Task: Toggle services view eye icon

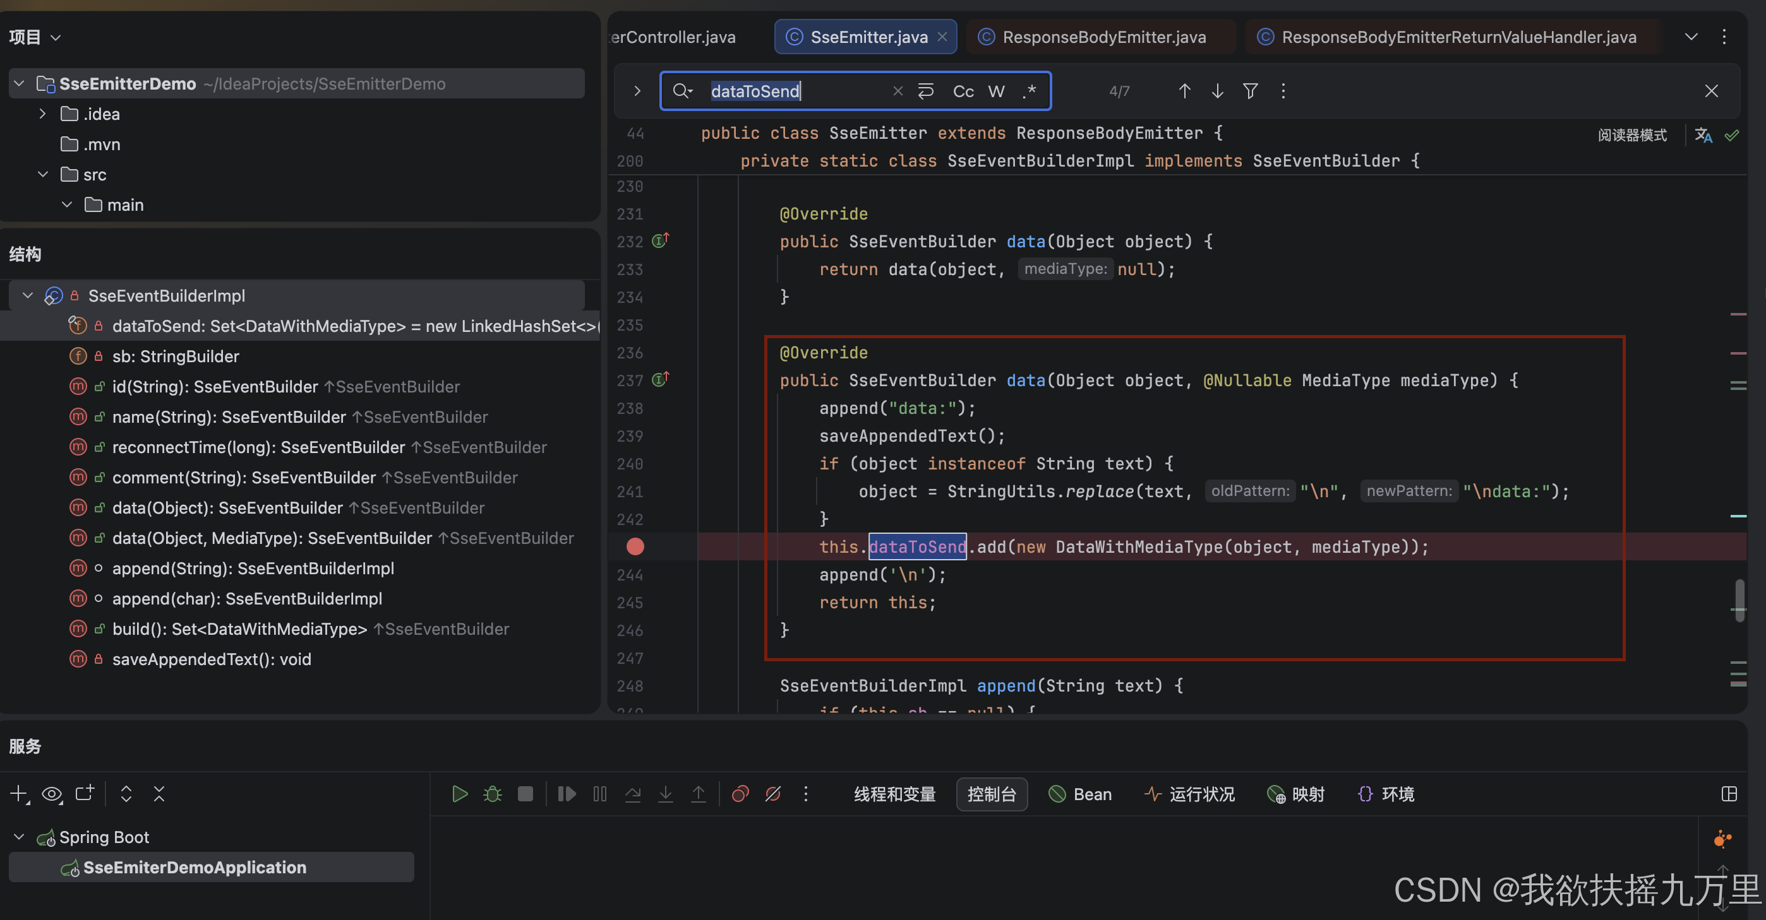Action: pyautogui.click(x=52, y=794)
